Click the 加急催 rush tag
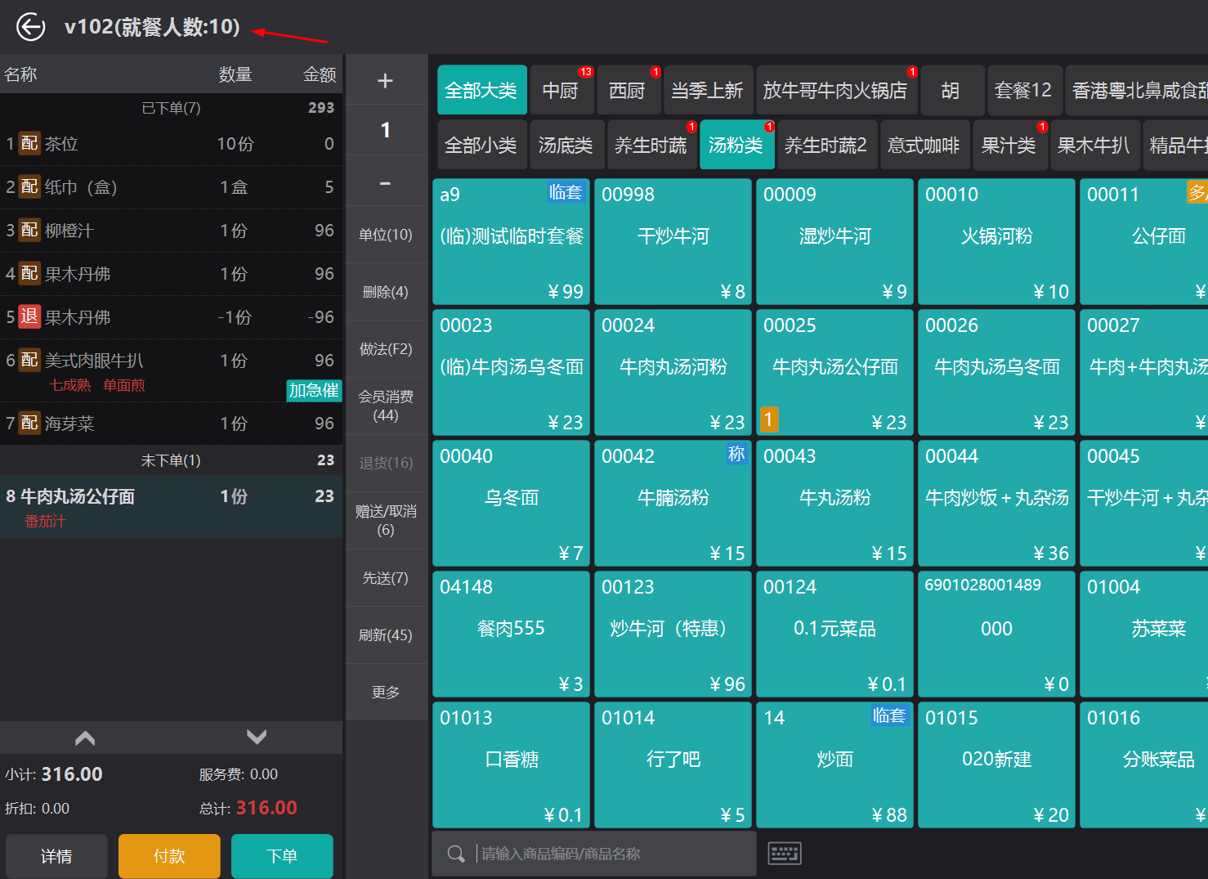Viewport: 1208px width, 879px height. (314, 391)
